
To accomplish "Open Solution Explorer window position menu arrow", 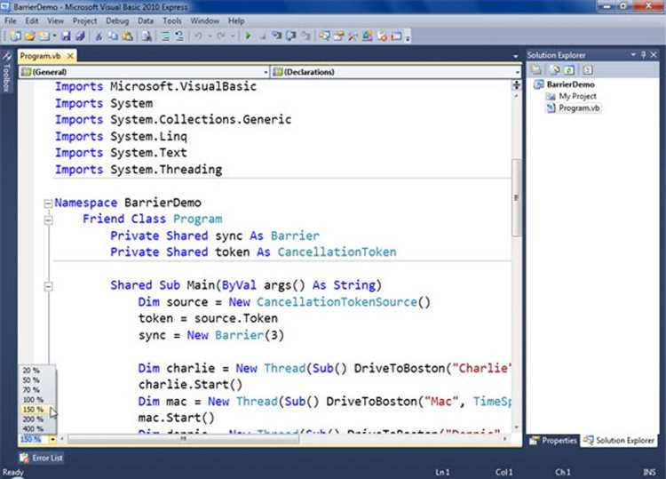I will [x=633, y=55].
